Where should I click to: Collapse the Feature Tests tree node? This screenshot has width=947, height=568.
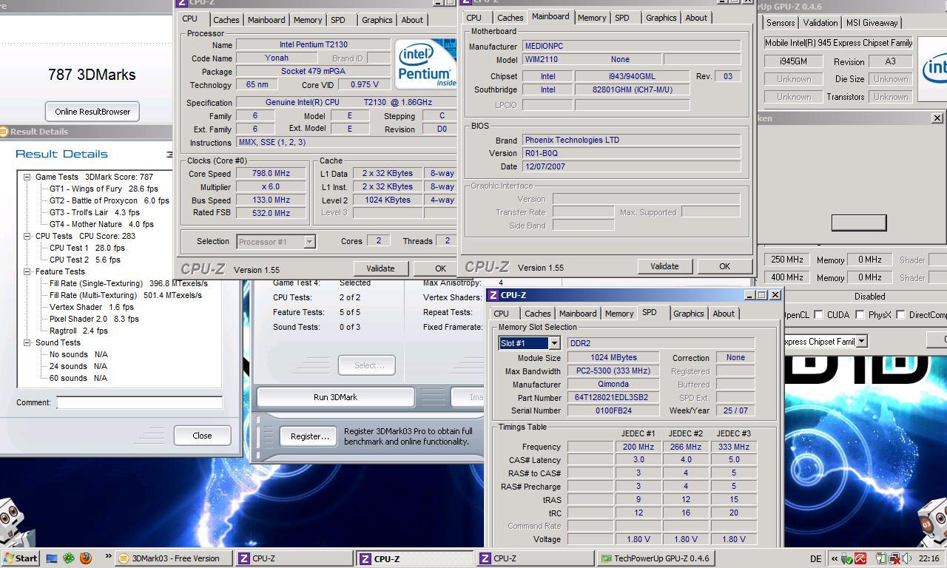27,271
